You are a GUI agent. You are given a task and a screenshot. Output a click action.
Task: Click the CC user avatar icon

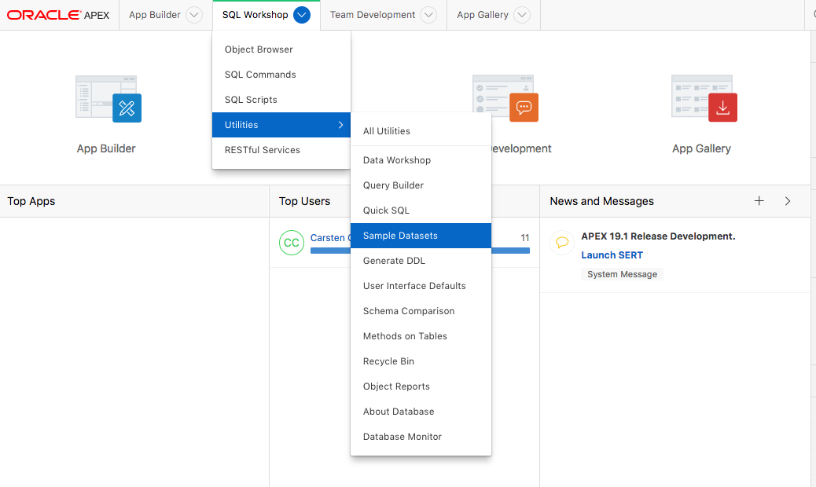[x=292, y=243]
